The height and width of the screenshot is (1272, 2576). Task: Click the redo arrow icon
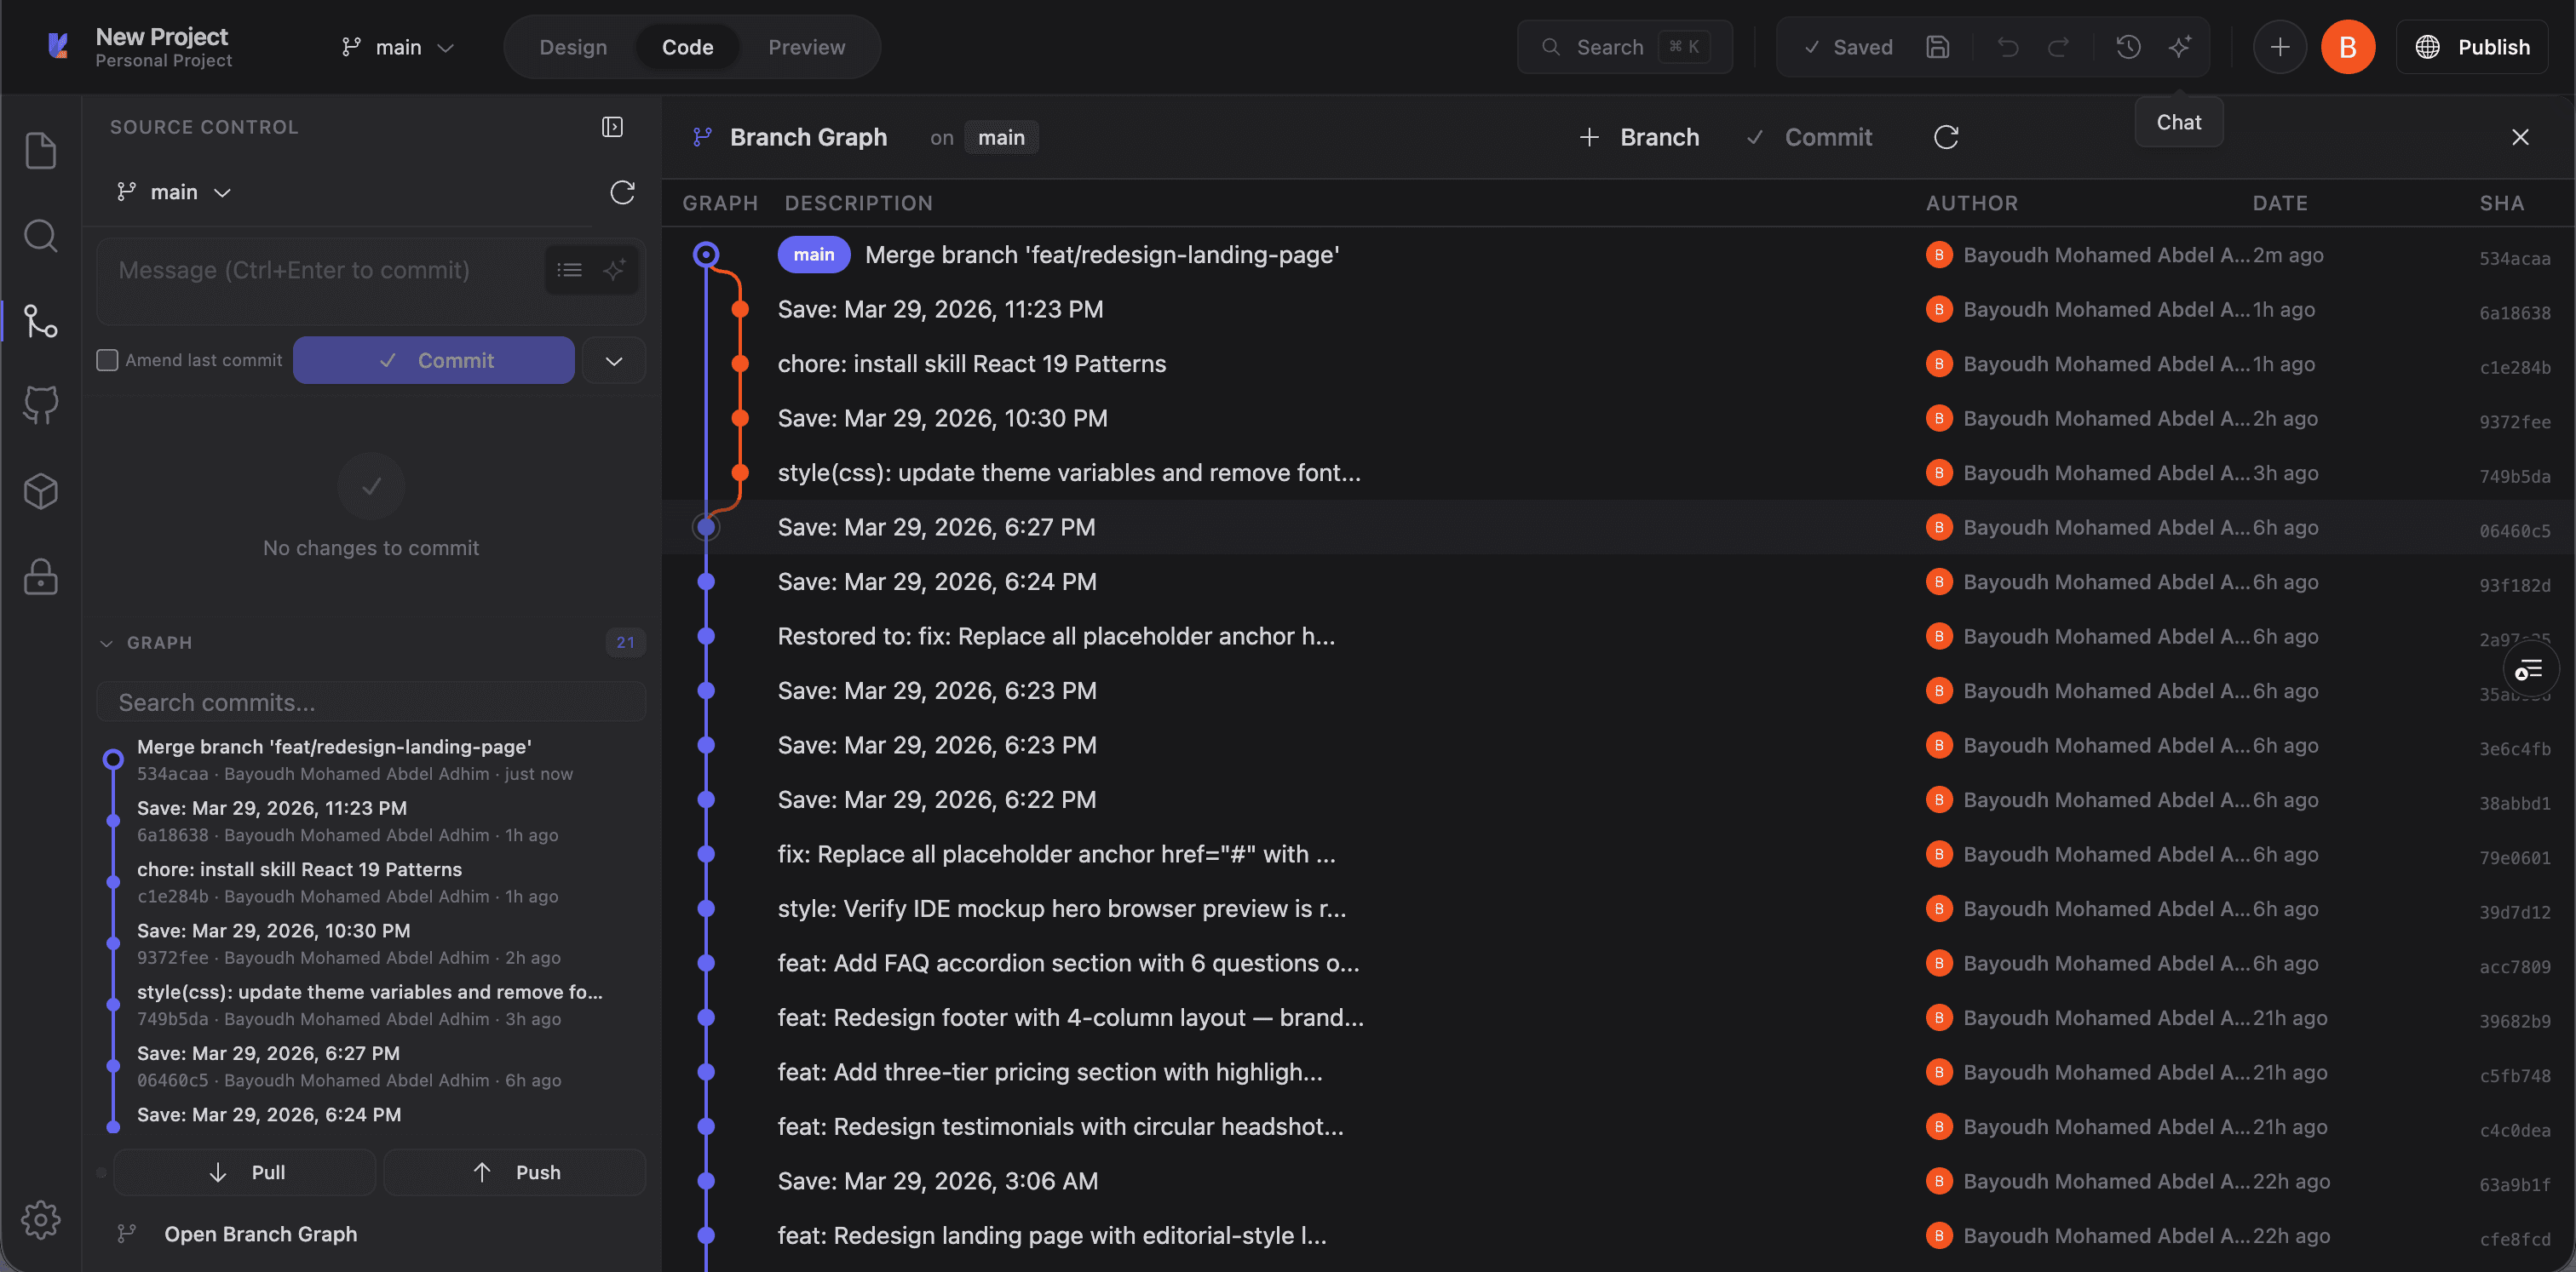[x=2057, y=47]
